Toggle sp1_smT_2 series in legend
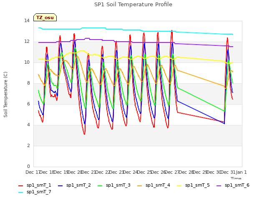Screen dimensions: 267x200 74,185
